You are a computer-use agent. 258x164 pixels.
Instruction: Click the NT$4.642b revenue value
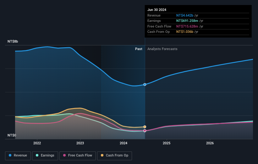tap(185, 15)
